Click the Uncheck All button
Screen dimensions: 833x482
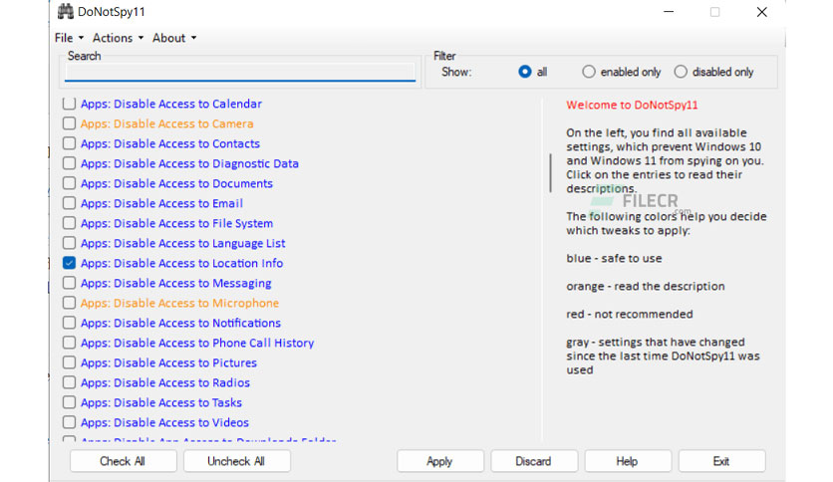coord(236,461)
